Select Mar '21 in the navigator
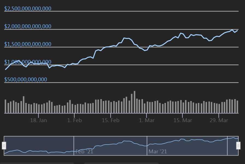245x164 pixels. pyautogui.click(x=158, y=151)
